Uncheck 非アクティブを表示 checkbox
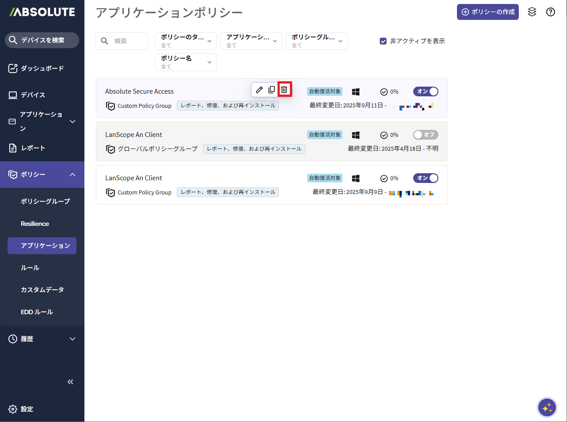The height and width of the screenshot is (422, 567). click(383, 41)
